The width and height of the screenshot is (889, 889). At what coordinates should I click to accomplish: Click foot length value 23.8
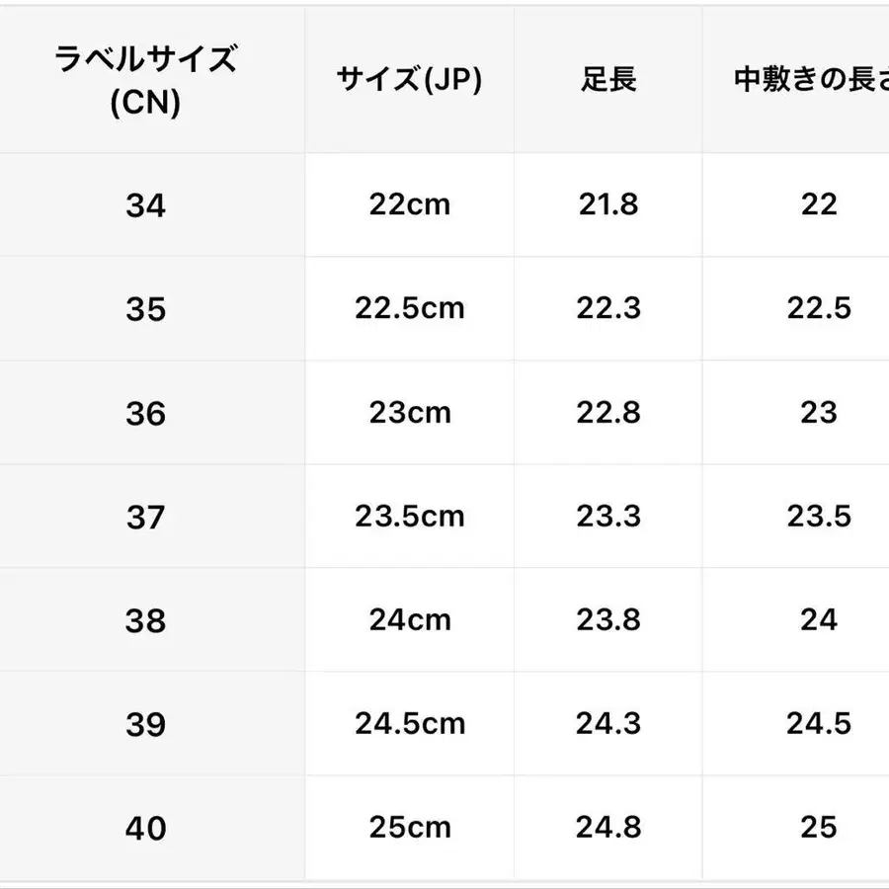[x=607, y=619]
